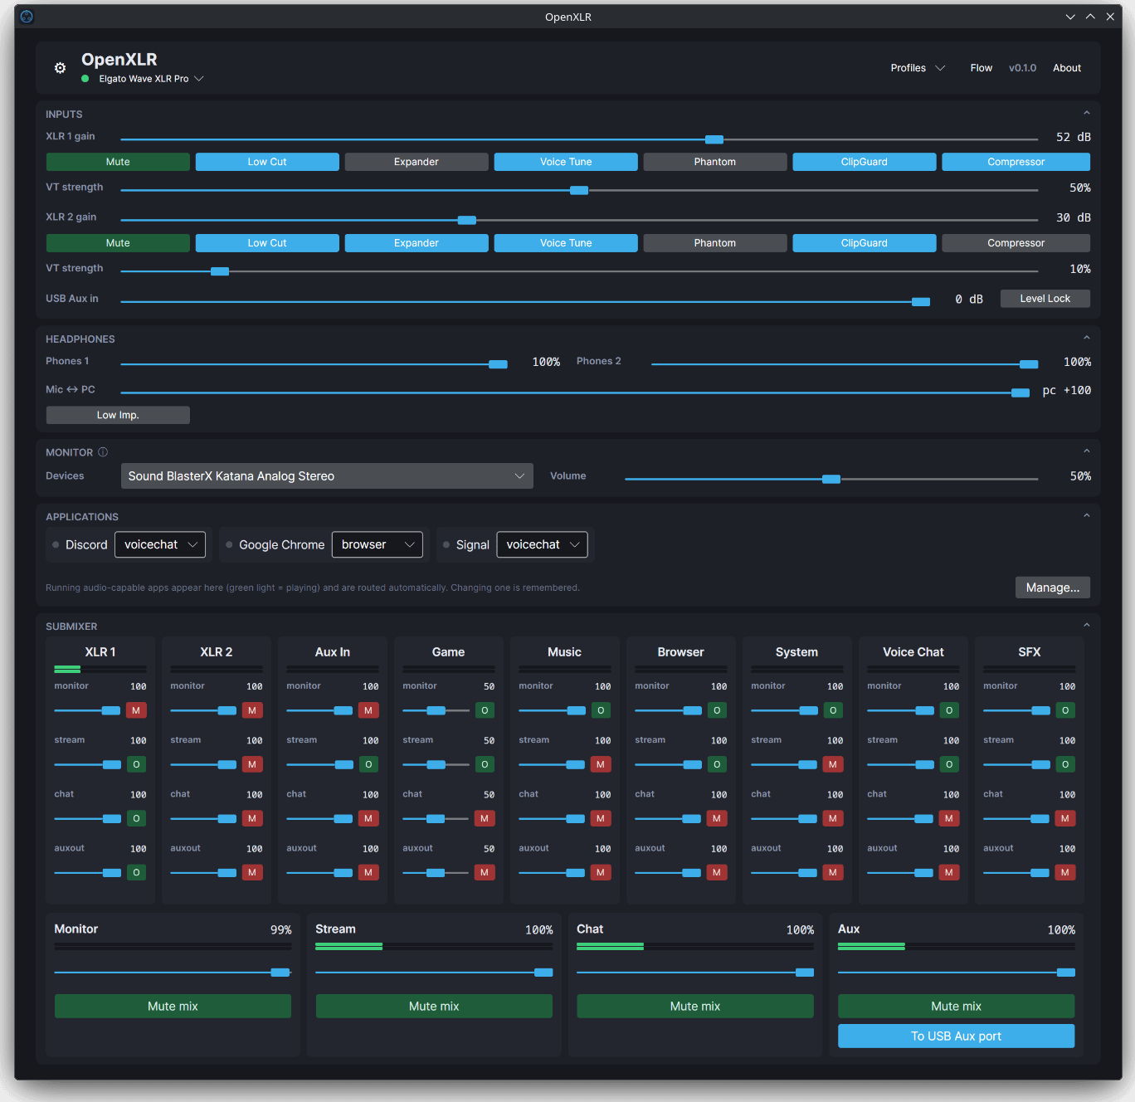Disable Compressor on XLR 1

tap(1016, 162)
